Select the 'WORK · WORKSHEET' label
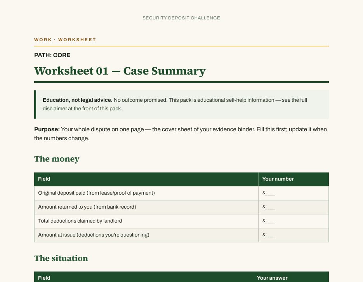Screen dimensions: 363x282 click(x=65, y=40)
